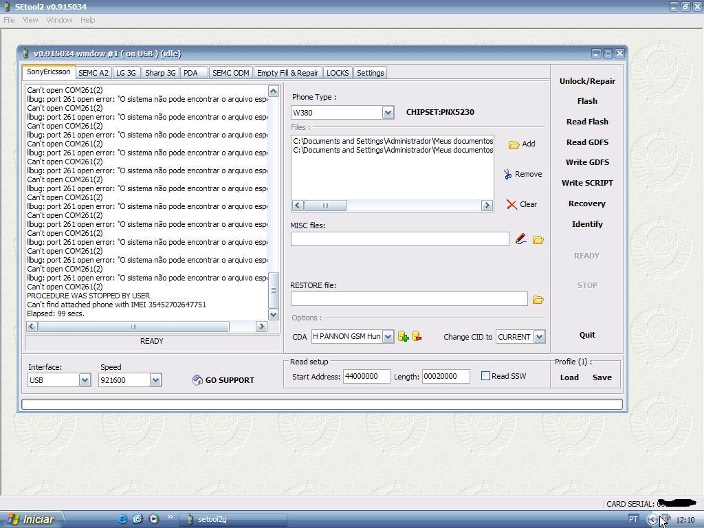Show more quick launch icons chevron

pyautogui.click(x=170, y=517)
